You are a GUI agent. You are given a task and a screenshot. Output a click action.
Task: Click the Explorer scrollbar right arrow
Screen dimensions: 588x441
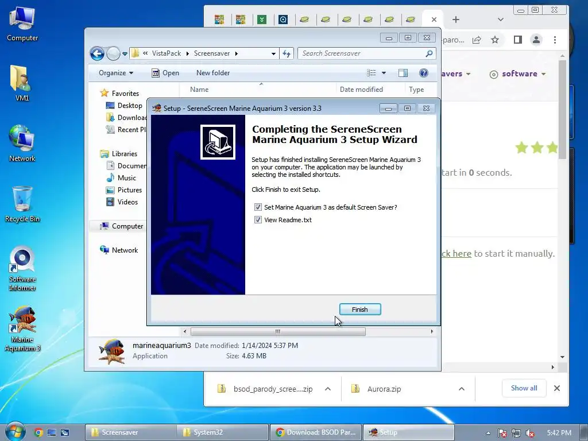pos(432,331)
